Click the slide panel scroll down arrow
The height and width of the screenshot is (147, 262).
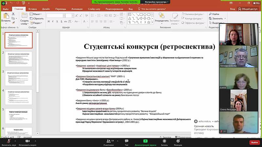tap(37, 133)
